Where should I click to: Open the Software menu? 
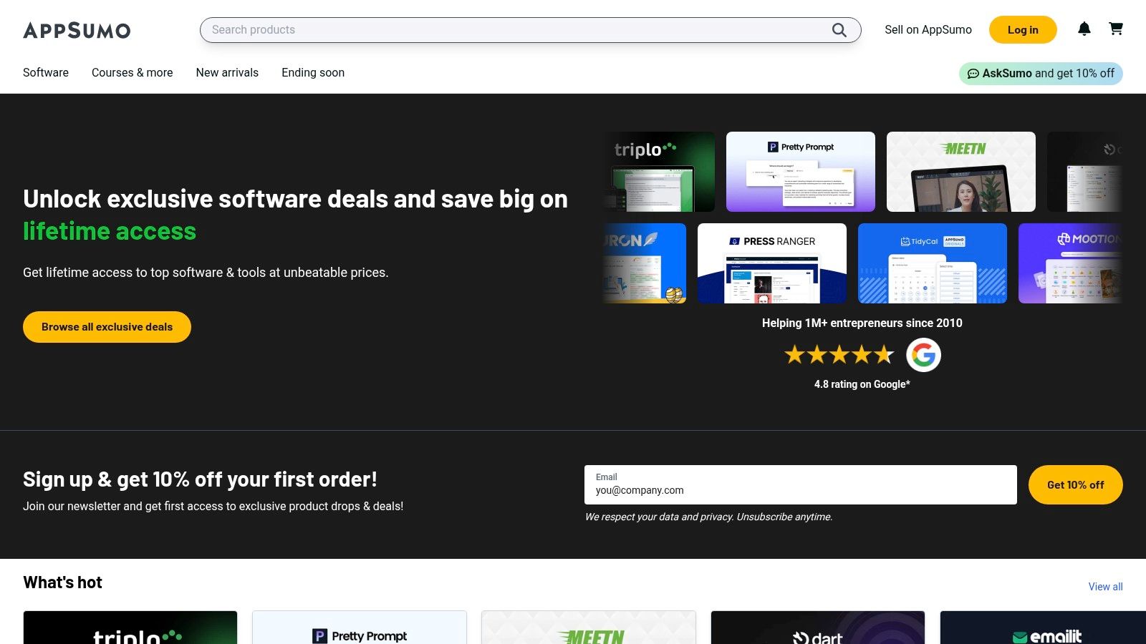click(45, 72)
